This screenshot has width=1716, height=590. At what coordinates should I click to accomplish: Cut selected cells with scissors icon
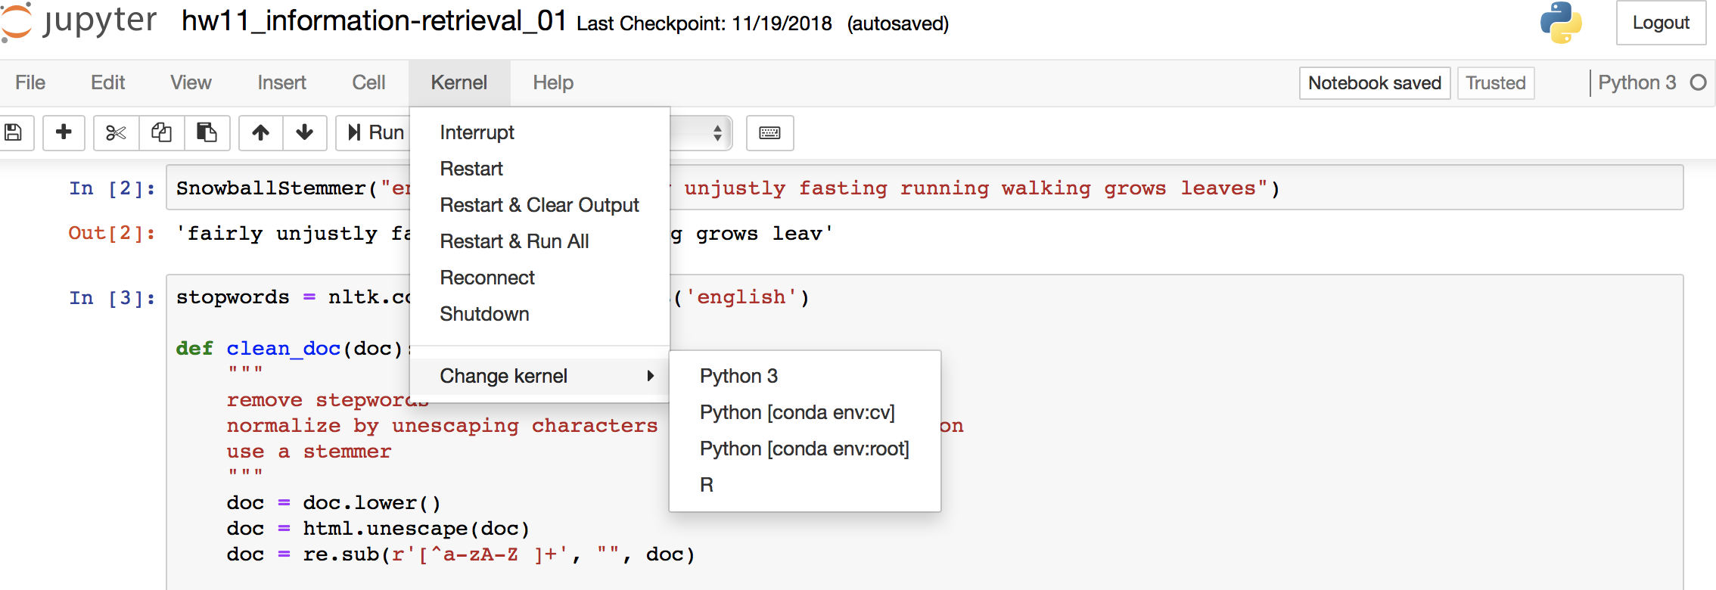tap(116, 133)
